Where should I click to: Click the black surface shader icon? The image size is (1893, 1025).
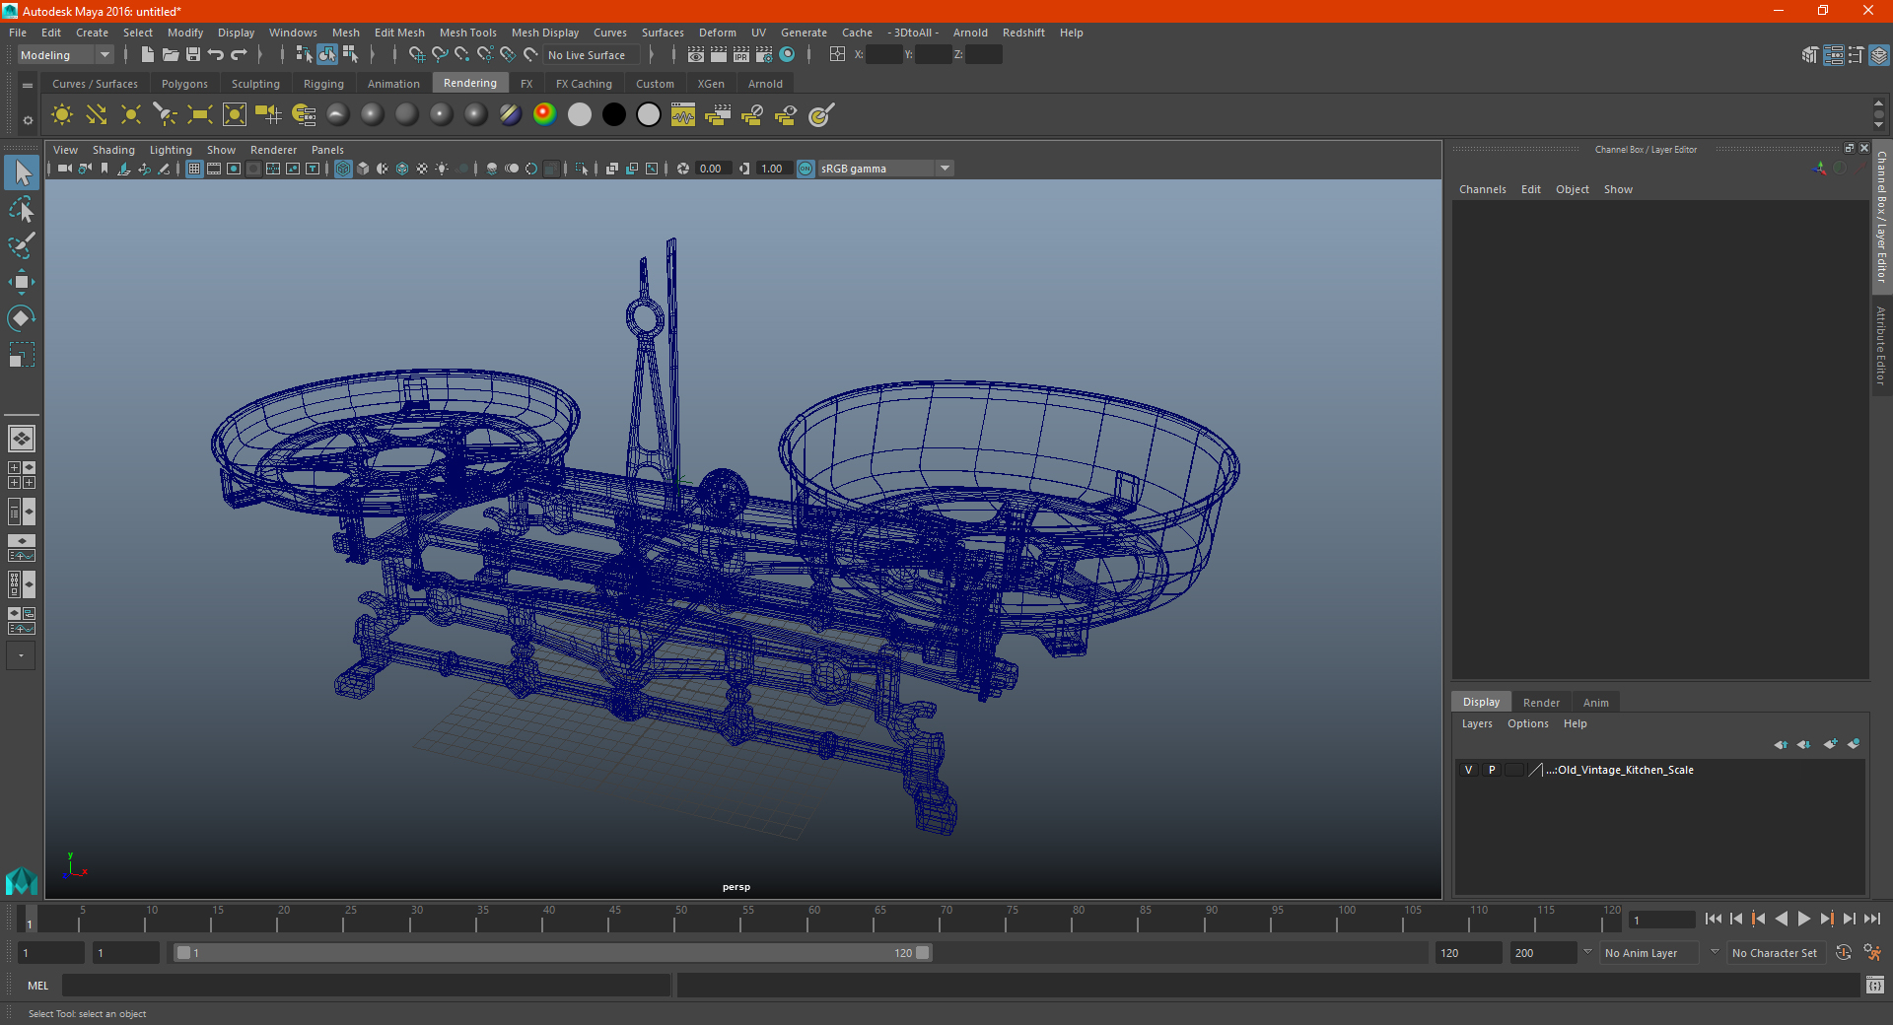tap(613, 115)
